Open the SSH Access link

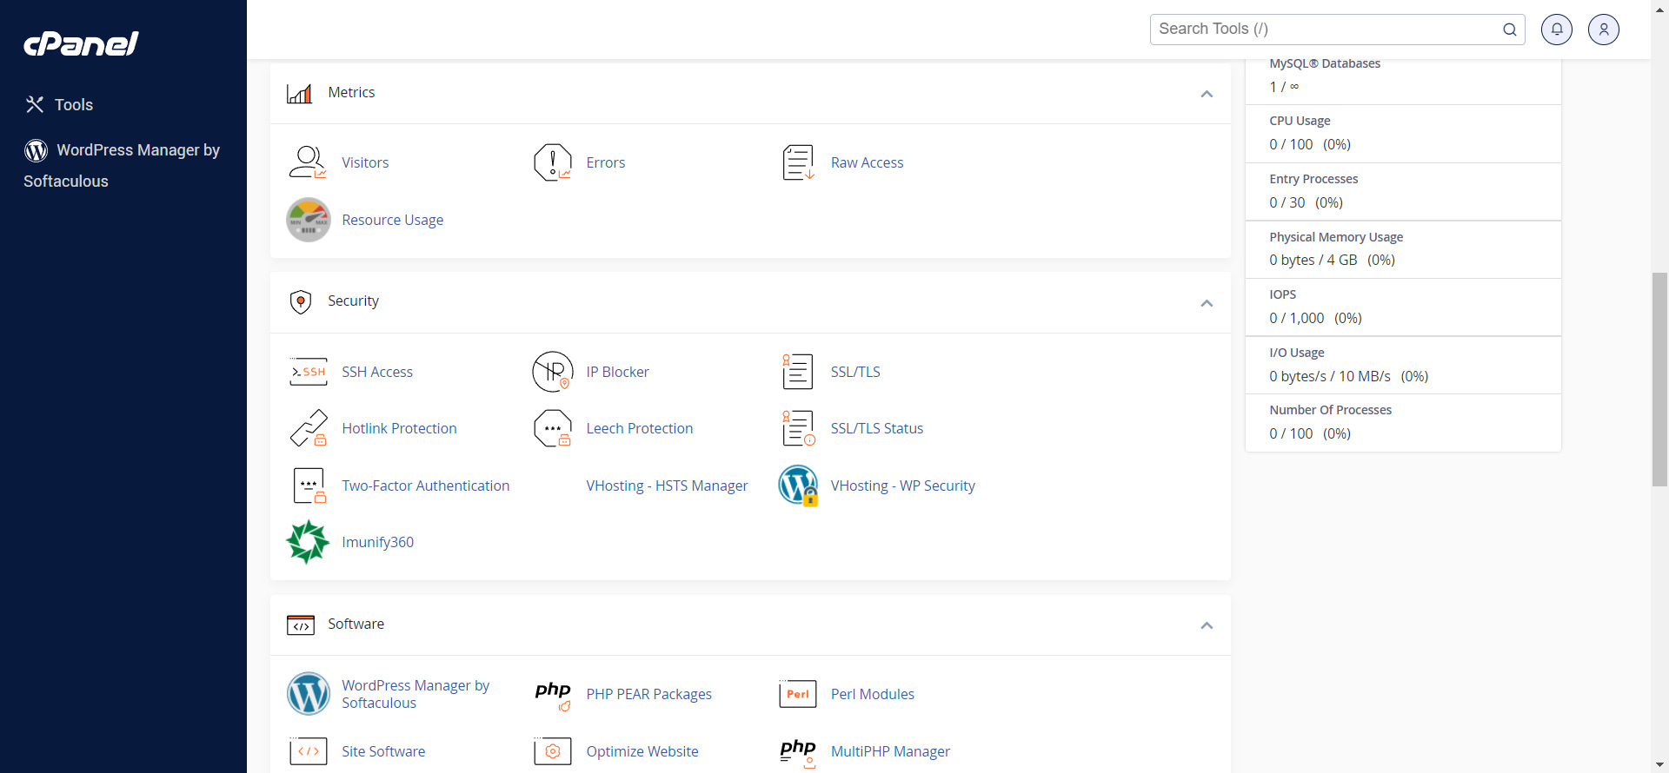[377, 372]
